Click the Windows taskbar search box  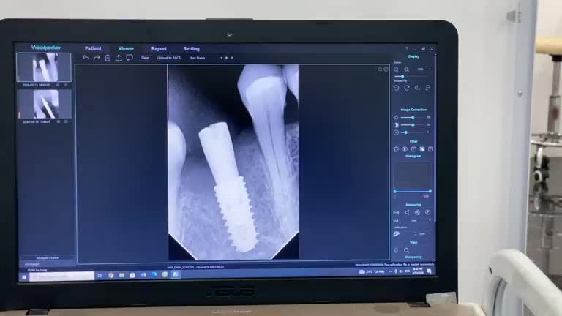61,276
